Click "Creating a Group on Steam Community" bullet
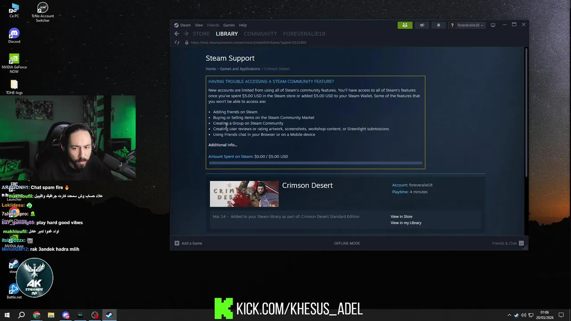571x321 pixels. coord(248,123)
